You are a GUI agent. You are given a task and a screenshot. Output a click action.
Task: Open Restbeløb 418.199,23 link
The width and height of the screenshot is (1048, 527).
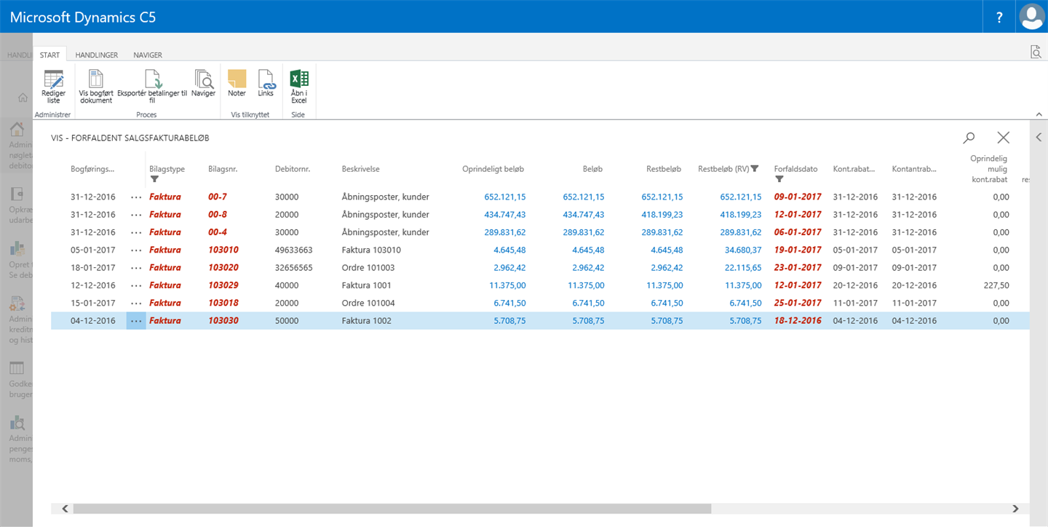[x=662, y=215]
